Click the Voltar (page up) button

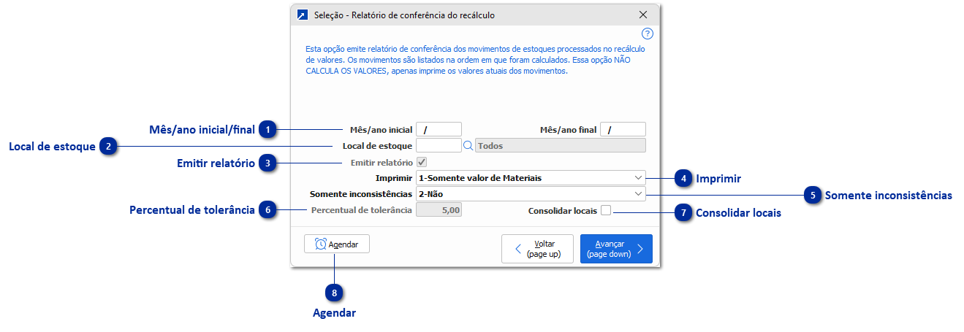click(x=537, y=249)
